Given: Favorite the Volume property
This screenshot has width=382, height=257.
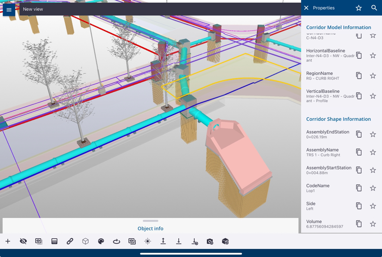Looking at the screenshot, I should (373, 224).
